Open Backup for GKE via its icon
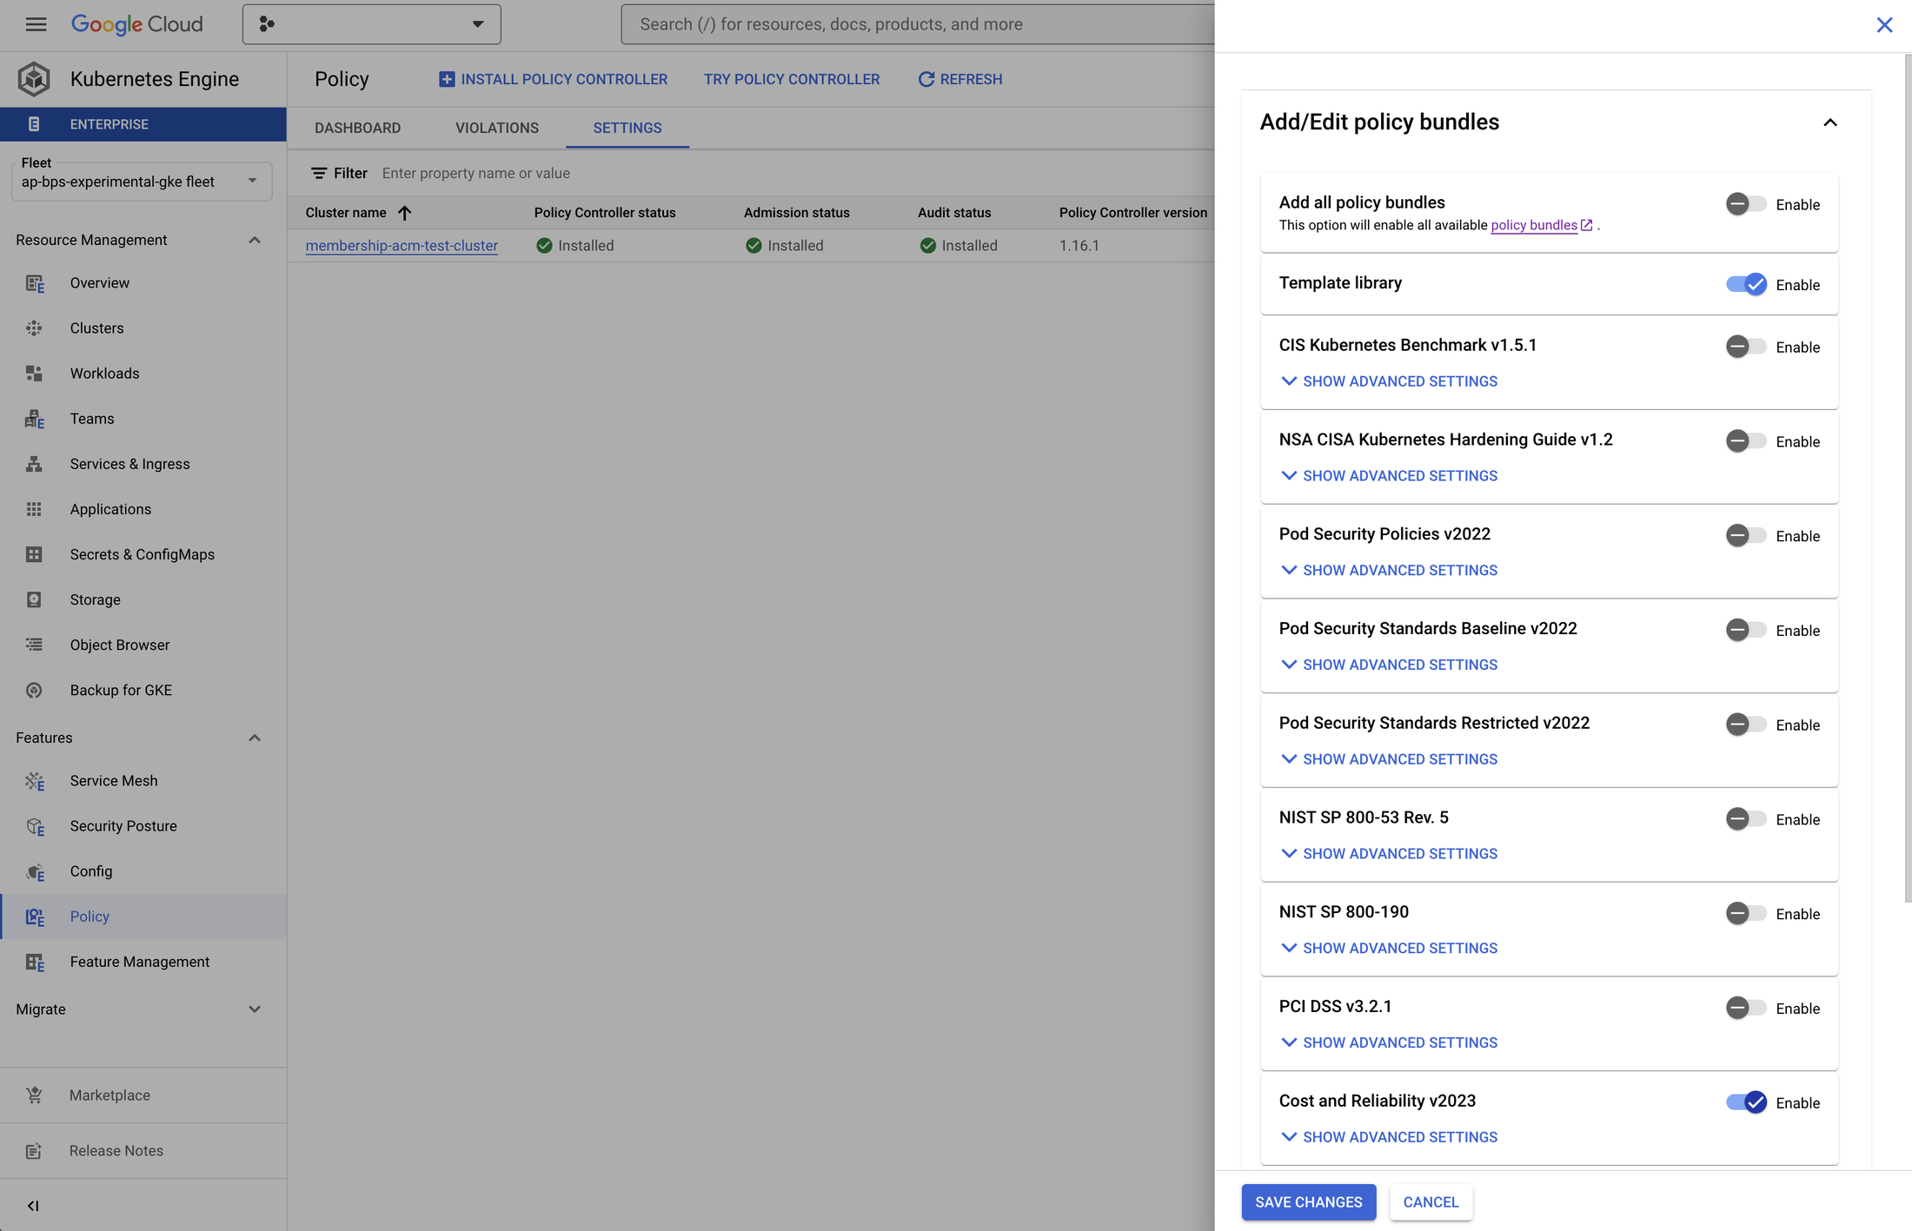 tap(34, 690)
